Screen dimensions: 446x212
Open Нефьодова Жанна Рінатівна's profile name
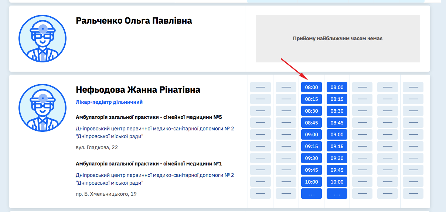point(138,90)
